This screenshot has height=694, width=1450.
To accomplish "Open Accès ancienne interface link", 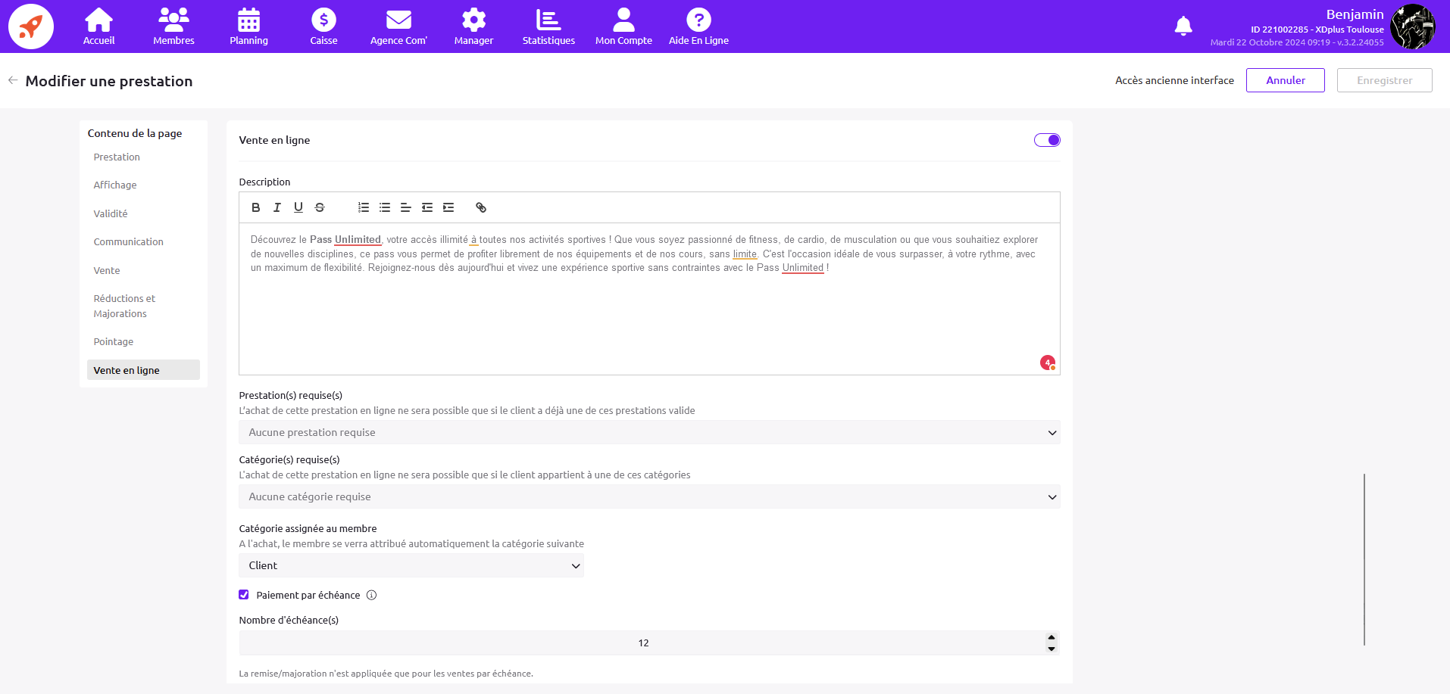I will [x=1174, y=80].
